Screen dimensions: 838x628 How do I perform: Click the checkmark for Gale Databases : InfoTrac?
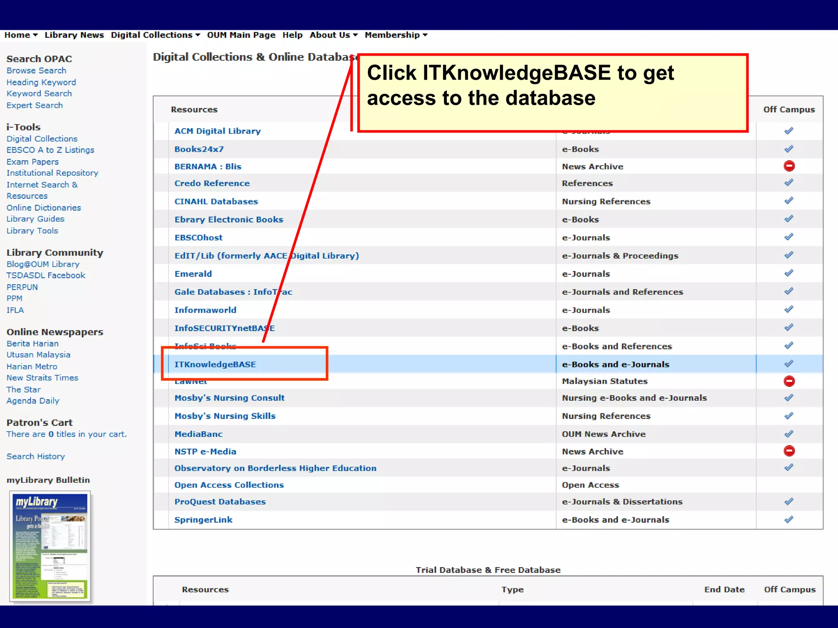[x=789, y=291]
